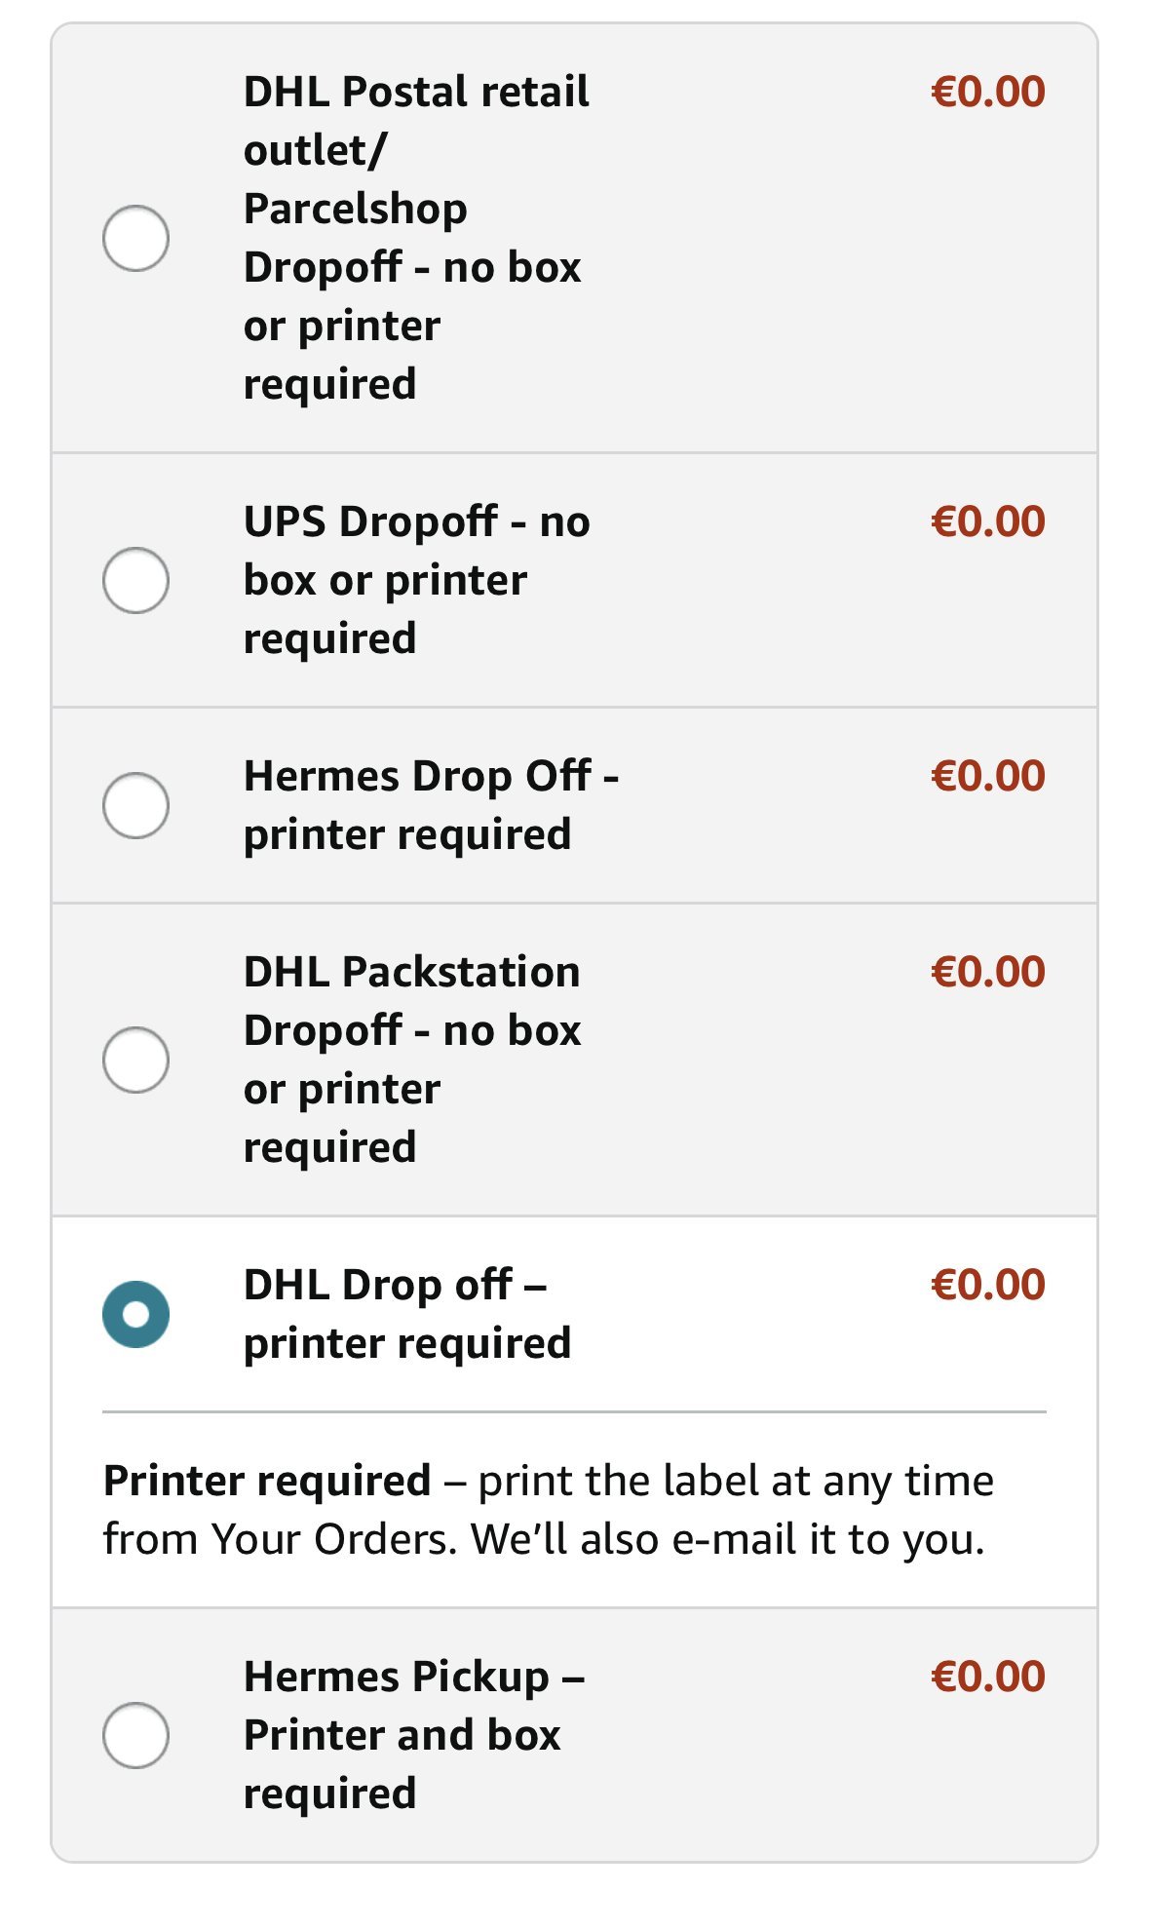Image resolution: width=1149 pixels, height=1929 pixels.
Task: Select the DHL Packstation Dropoff radio button
Action: click(135, 1060)
